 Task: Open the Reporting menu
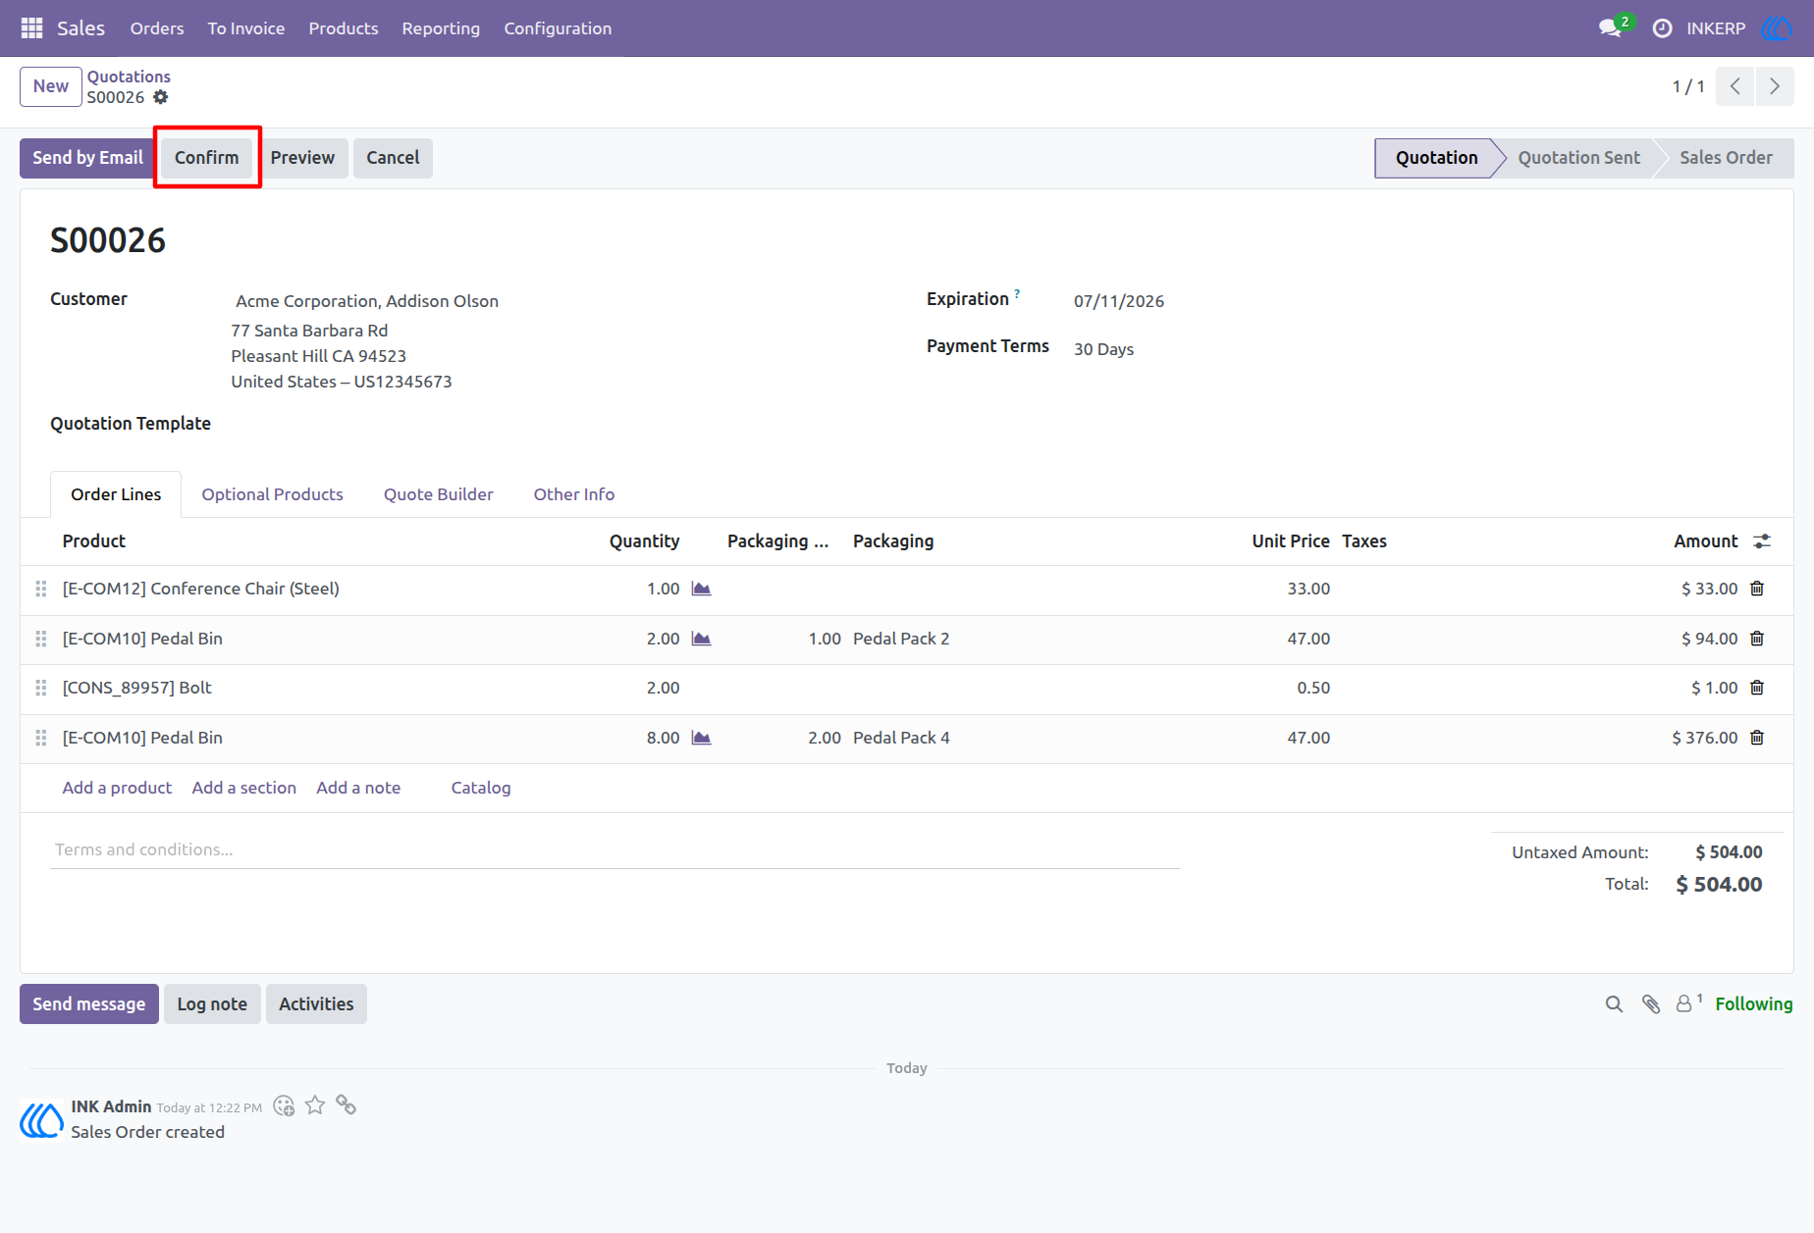tap(441, 28)
